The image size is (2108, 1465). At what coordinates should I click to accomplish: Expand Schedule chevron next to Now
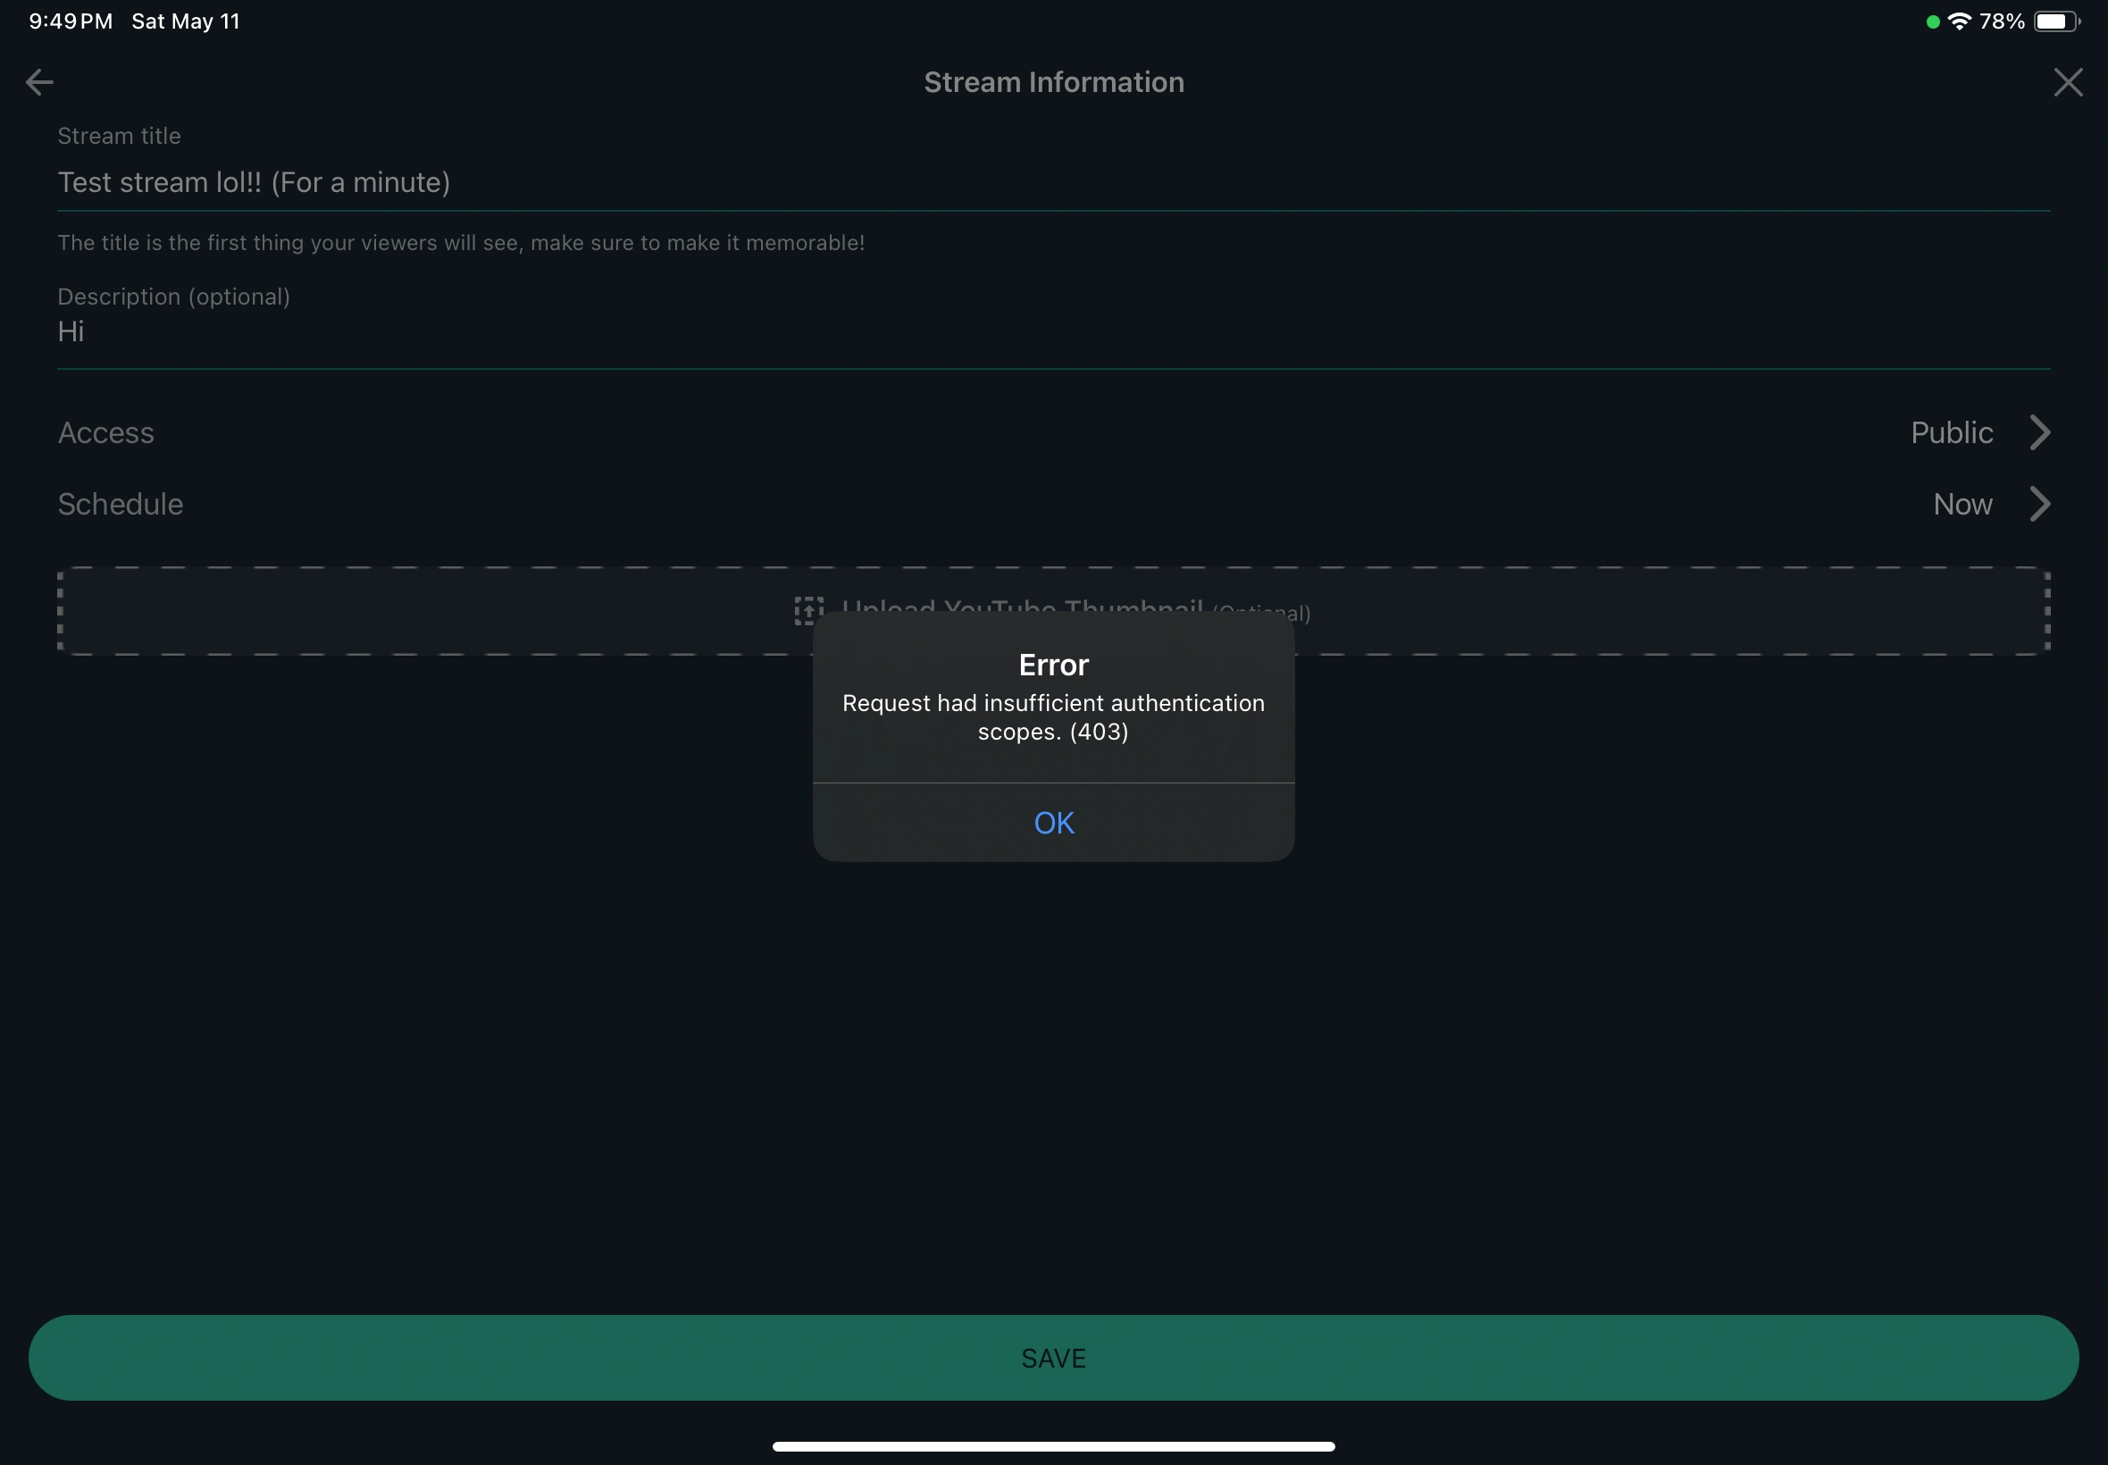coord(2039,504)
